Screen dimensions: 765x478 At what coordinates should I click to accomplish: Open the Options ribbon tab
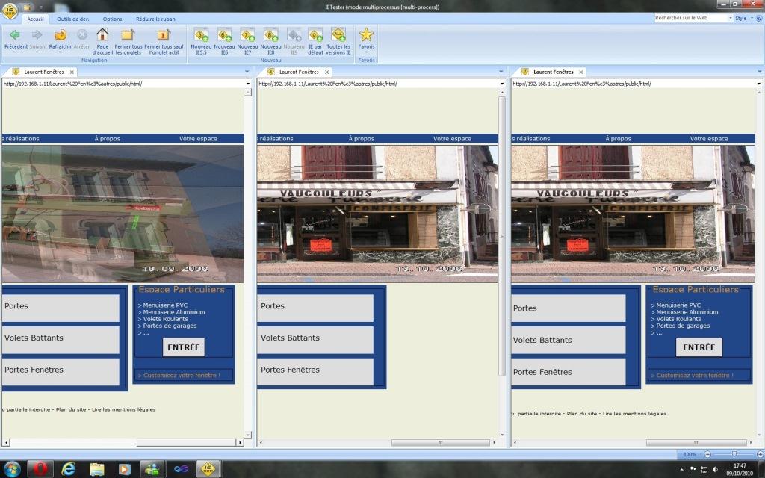[112, 19]
